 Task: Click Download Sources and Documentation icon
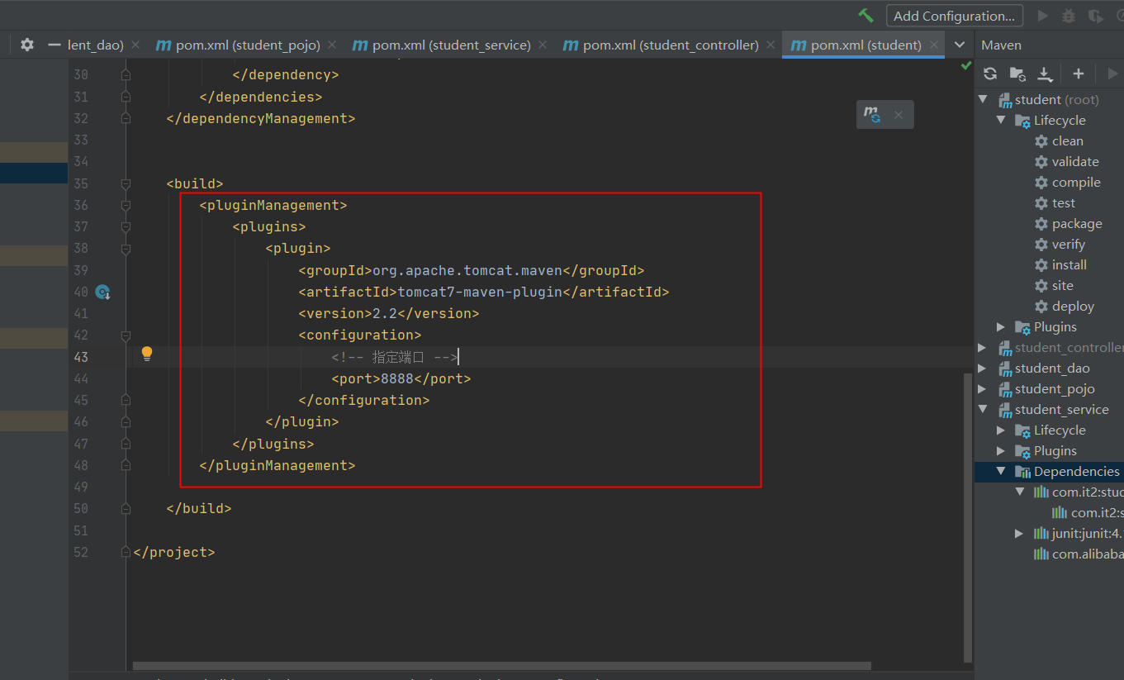pos(1045,74)
